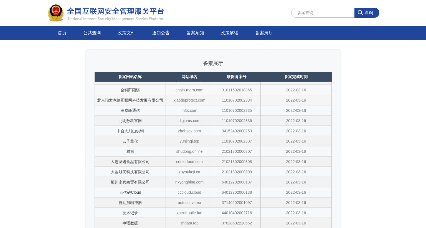Focus the 备案查询 search input field
The image size is (426, 228).
323,13
